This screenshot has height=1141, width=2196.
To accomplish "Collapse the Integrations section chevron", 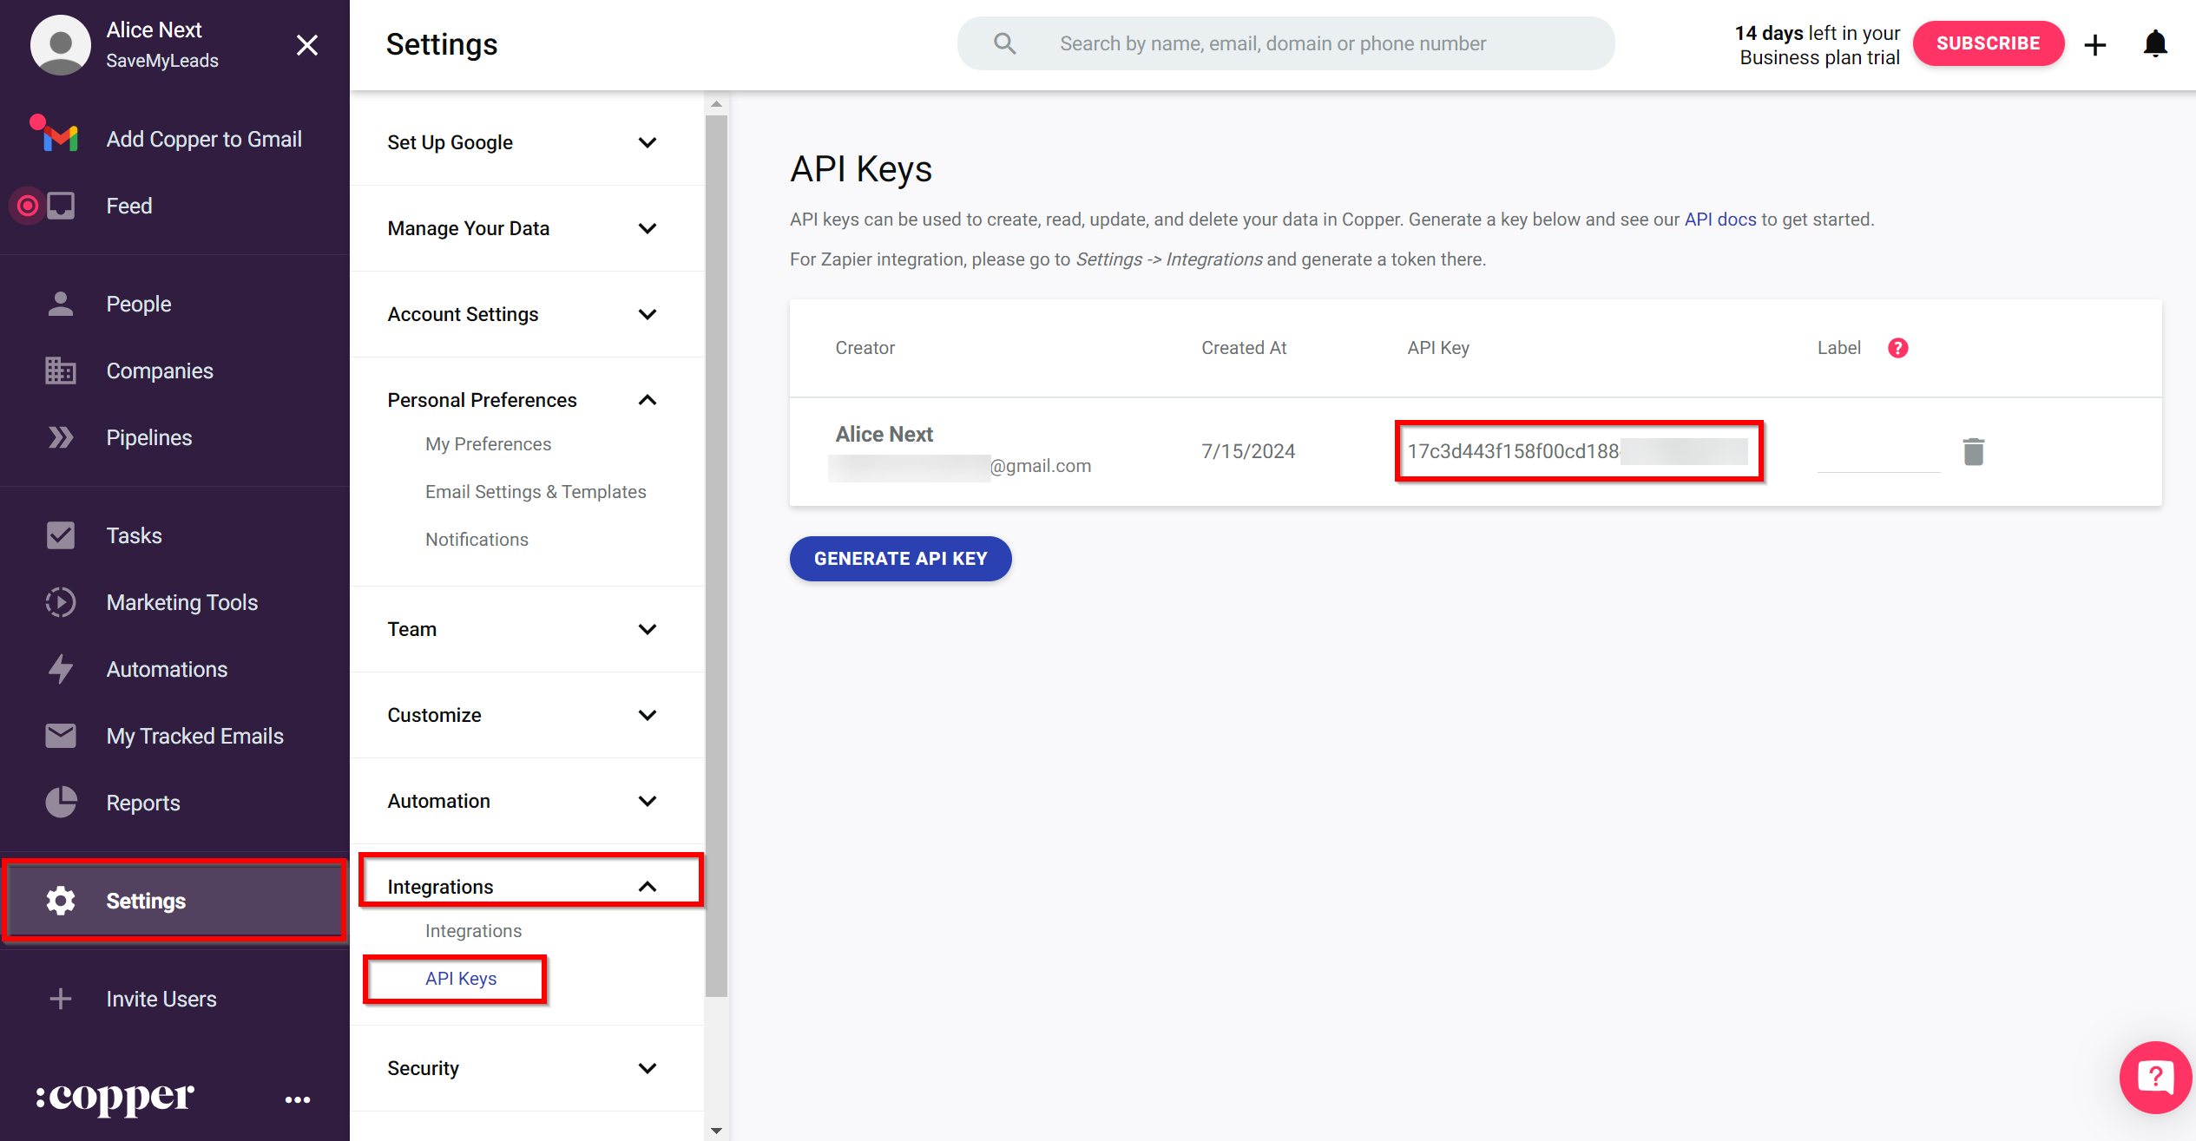I will [x=648, y=887].
